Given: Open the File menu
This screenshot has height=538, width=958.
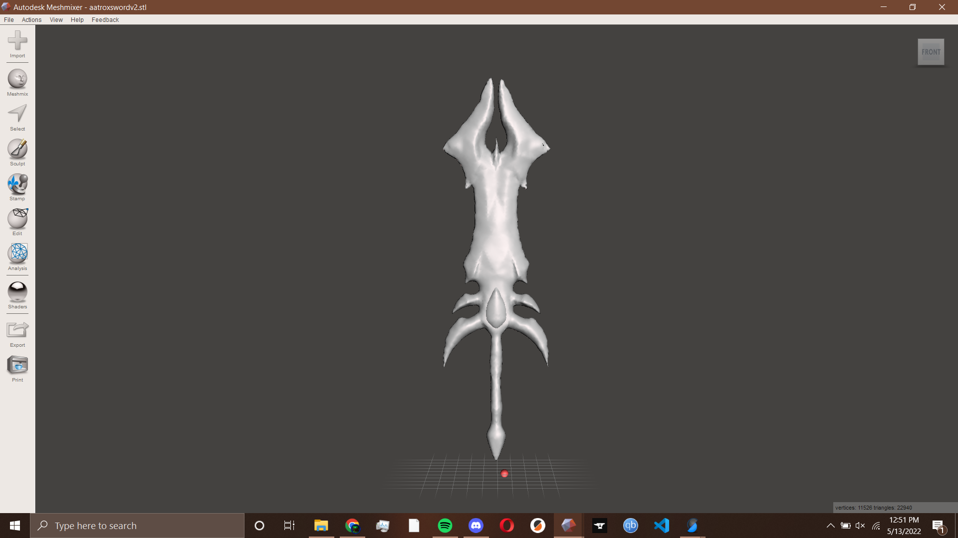Looking at the screenshot, I should 9,20.
